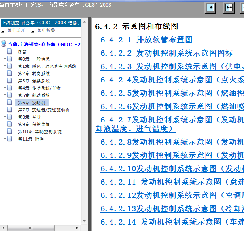Click the page icon beside 第7章 变速器
Viewport: 244px width, 231px height.
pyautogui.click(x=10, y=109)
